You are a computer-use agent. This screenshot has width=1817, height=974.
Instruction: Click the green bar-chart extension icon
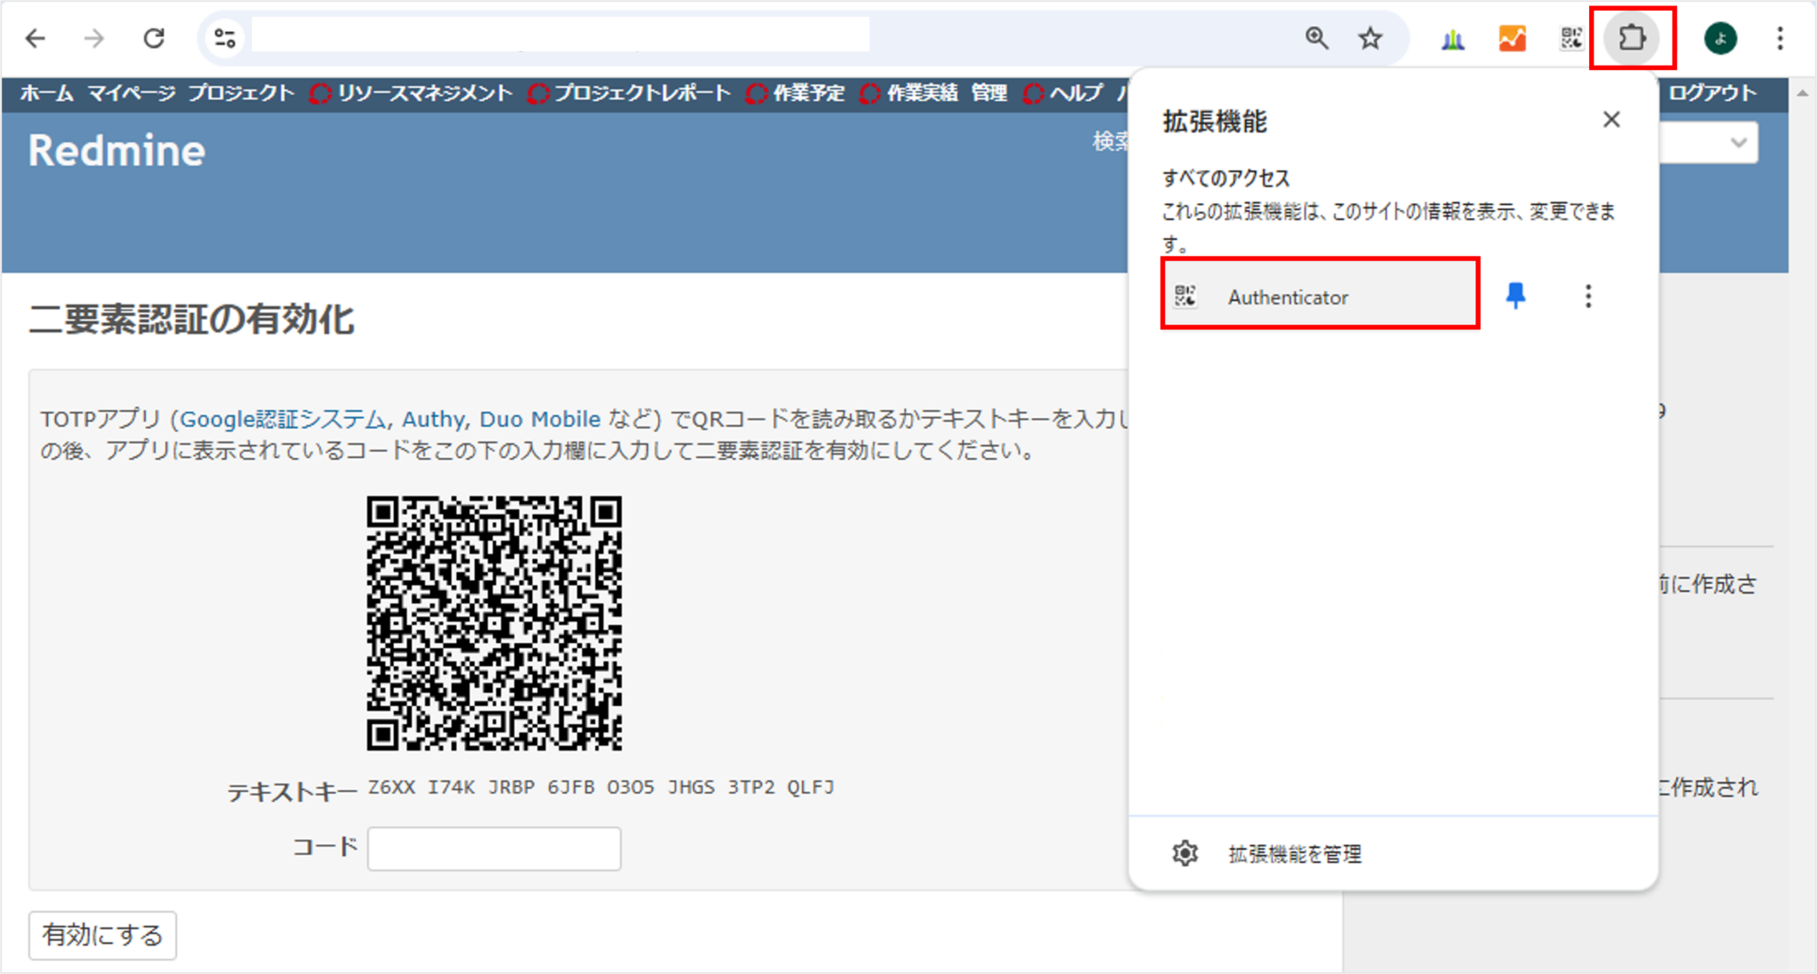click(x=1452, y=37)
